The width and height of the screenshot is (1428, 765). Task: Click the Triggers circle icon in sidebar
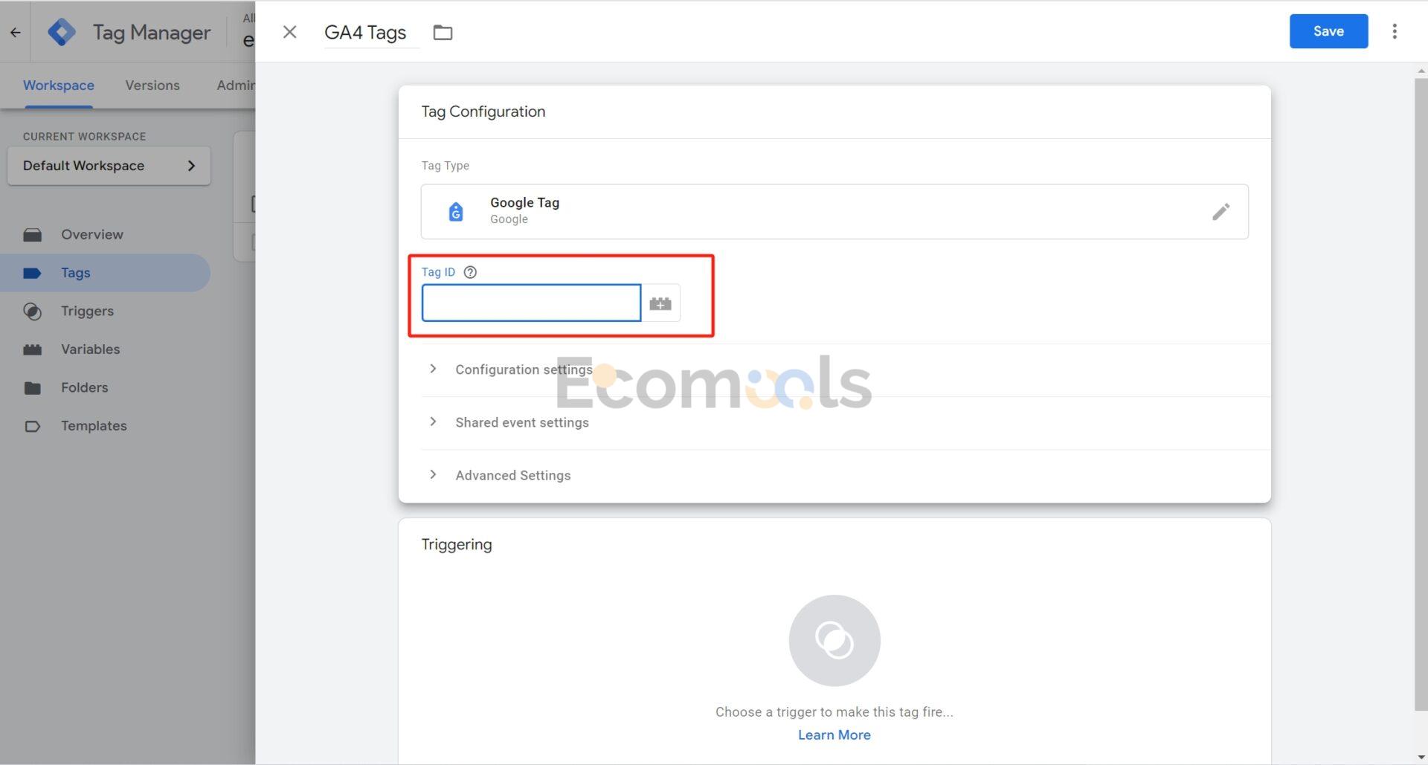pyautogui.click(x=32, y=312)
